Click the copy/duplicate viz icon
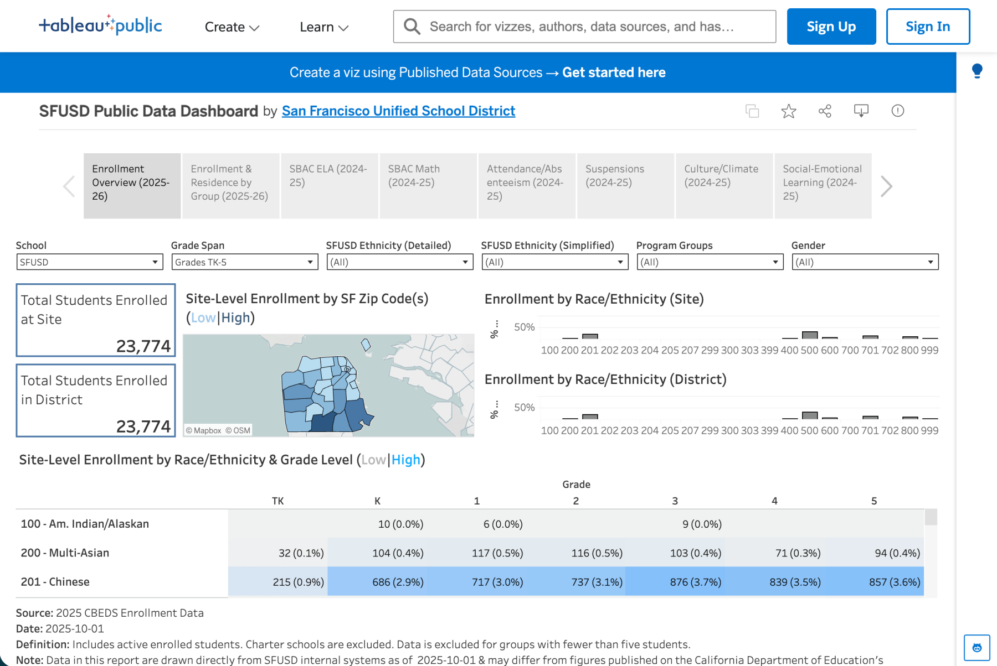The image size is (997, 666). coord(752,111)
